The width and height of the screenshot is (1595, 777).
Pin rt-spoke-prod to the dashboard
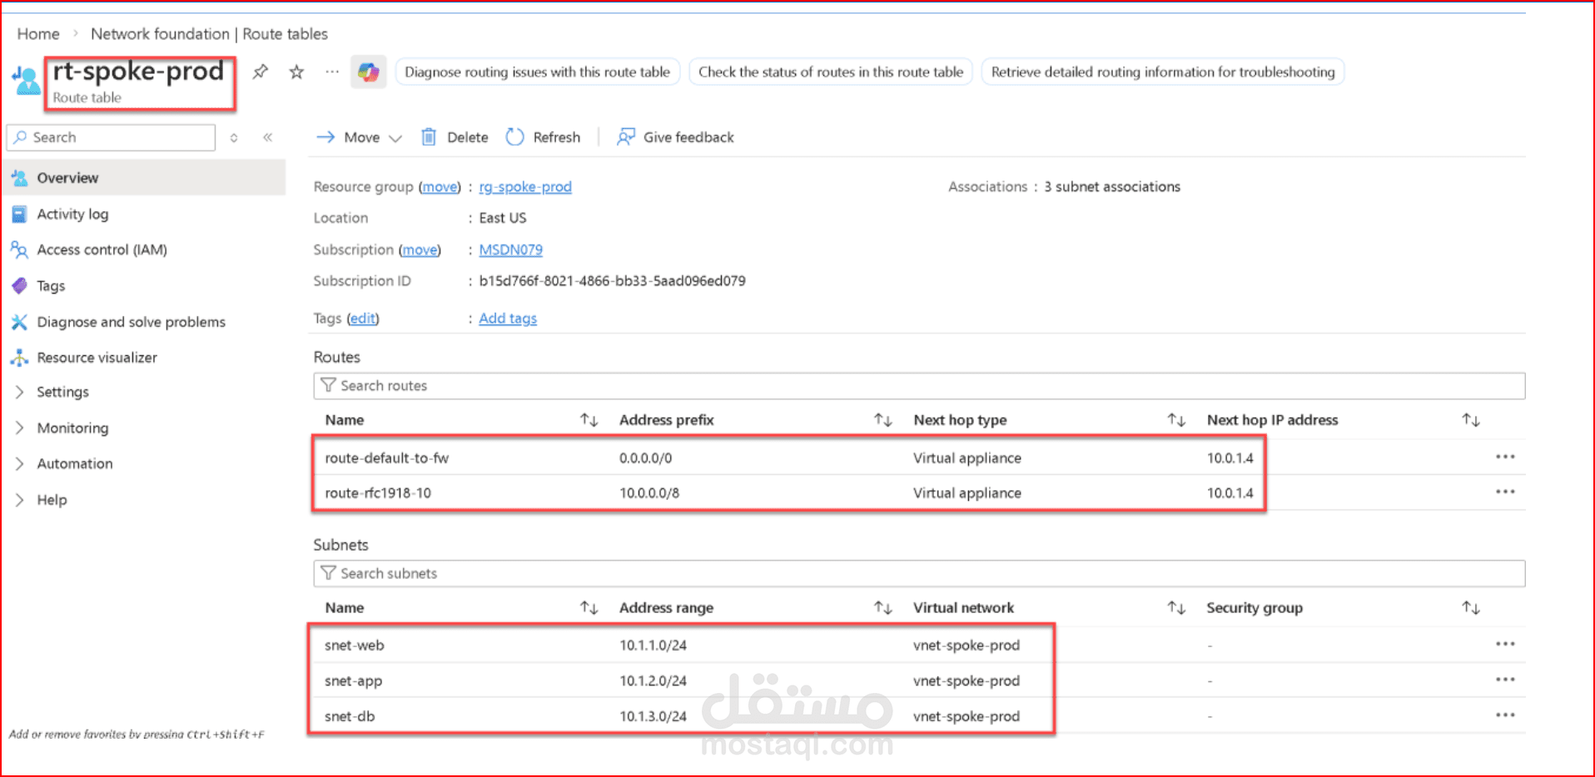tap(260, 72)
